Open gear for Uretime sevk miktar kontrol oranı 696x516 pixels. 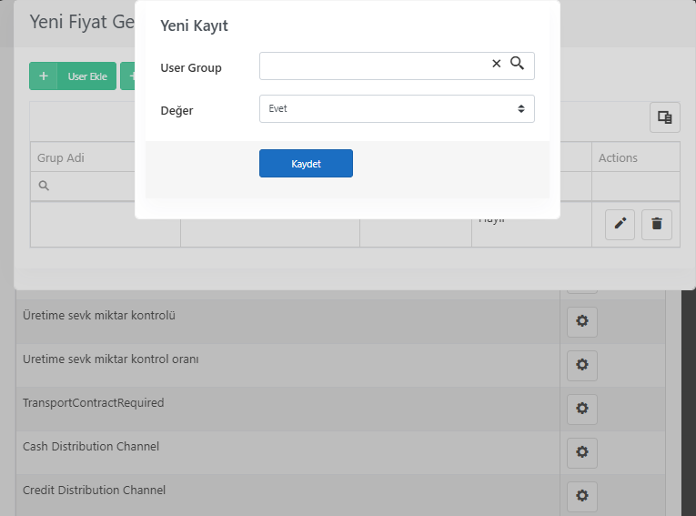pyautogui.click(x=582, y=365)
